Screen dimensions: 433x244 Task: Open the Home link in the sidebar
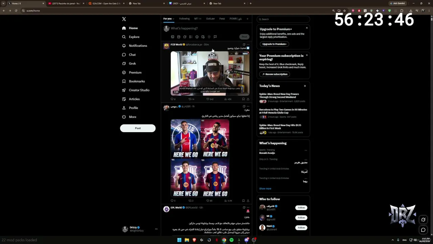[130, 28]
